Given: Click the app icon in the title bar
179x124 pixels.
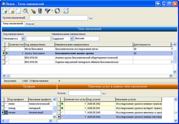Looking at the screenshot, I should tap(3, 4).
